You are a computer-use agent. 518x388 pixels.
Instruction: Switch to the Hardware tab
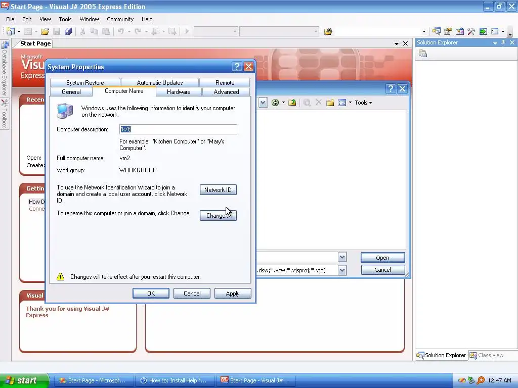pos(179,92)
